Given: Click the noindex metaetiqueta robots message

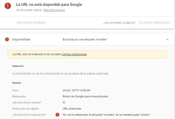Looking at the screenshot, I should click(106, 115).
